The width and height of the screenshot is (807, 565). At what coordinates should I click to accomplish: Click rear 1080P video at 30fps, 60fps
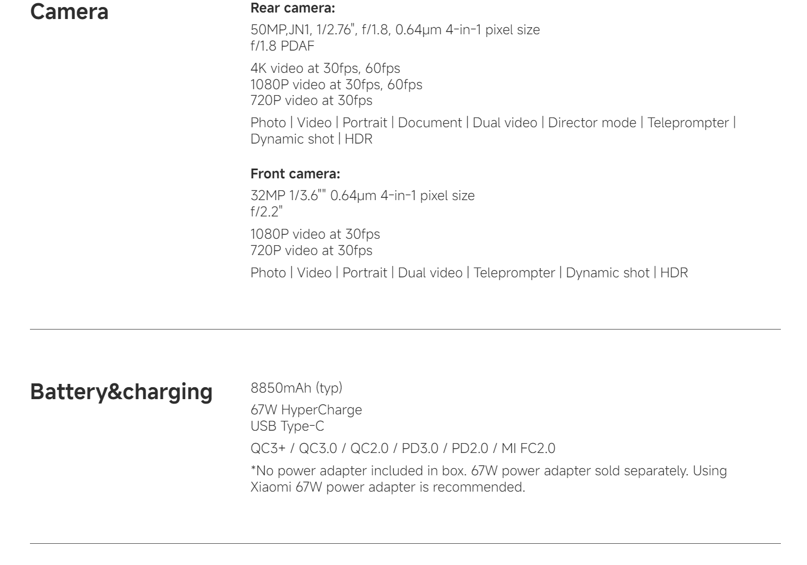(337, 85)
